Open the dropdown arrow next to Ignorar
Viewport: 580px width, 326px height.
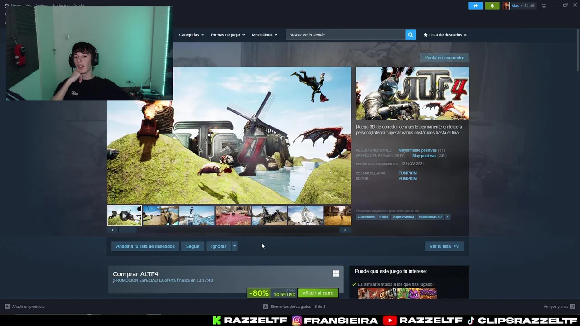(234, 246)
